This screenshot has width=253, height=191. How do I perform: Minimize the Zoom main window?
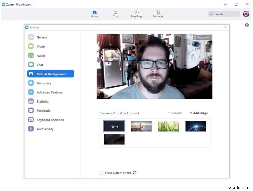pos(225,4)
